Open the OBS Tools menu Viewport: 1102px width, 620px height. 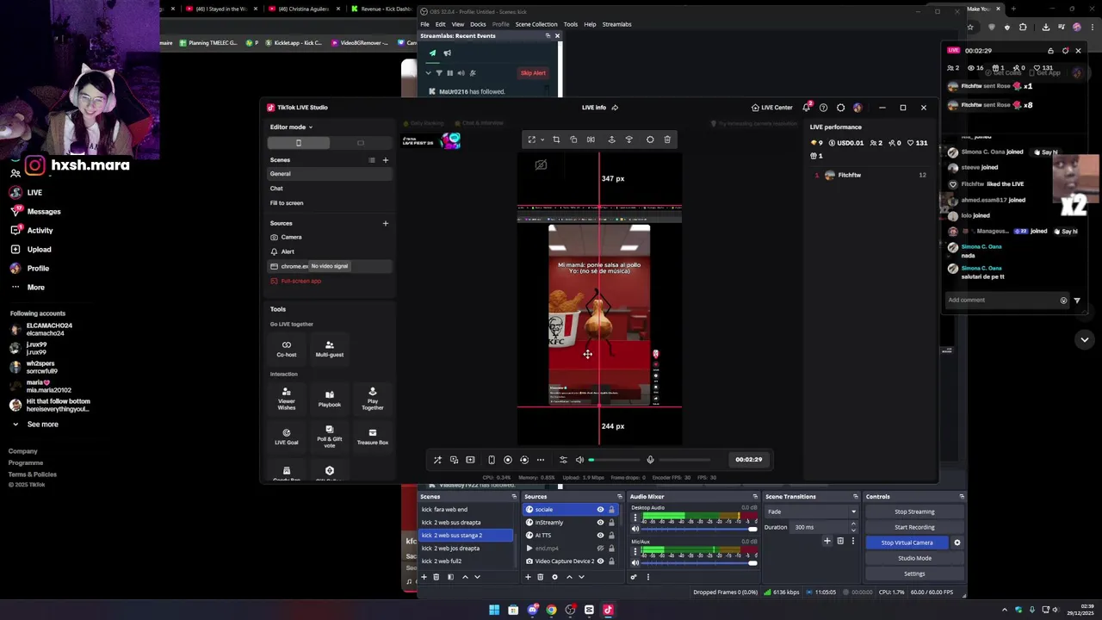point(570,24)
